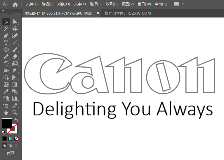Screen dimensions: 224x160
Task: Select the Magic Wand tool
Action: [6, 29]
